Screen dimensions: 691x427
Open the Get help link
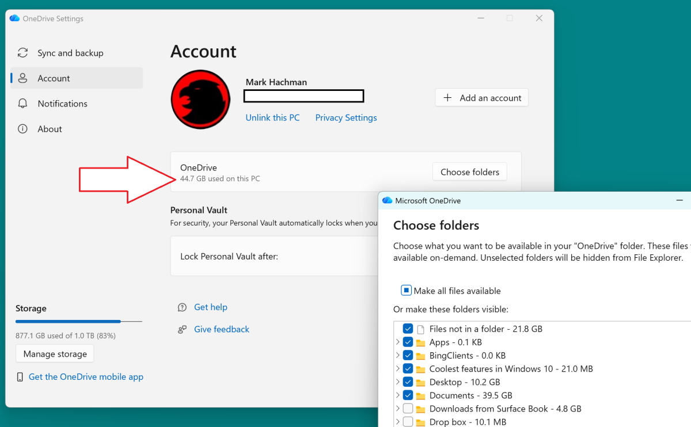(x=211, y=307)
